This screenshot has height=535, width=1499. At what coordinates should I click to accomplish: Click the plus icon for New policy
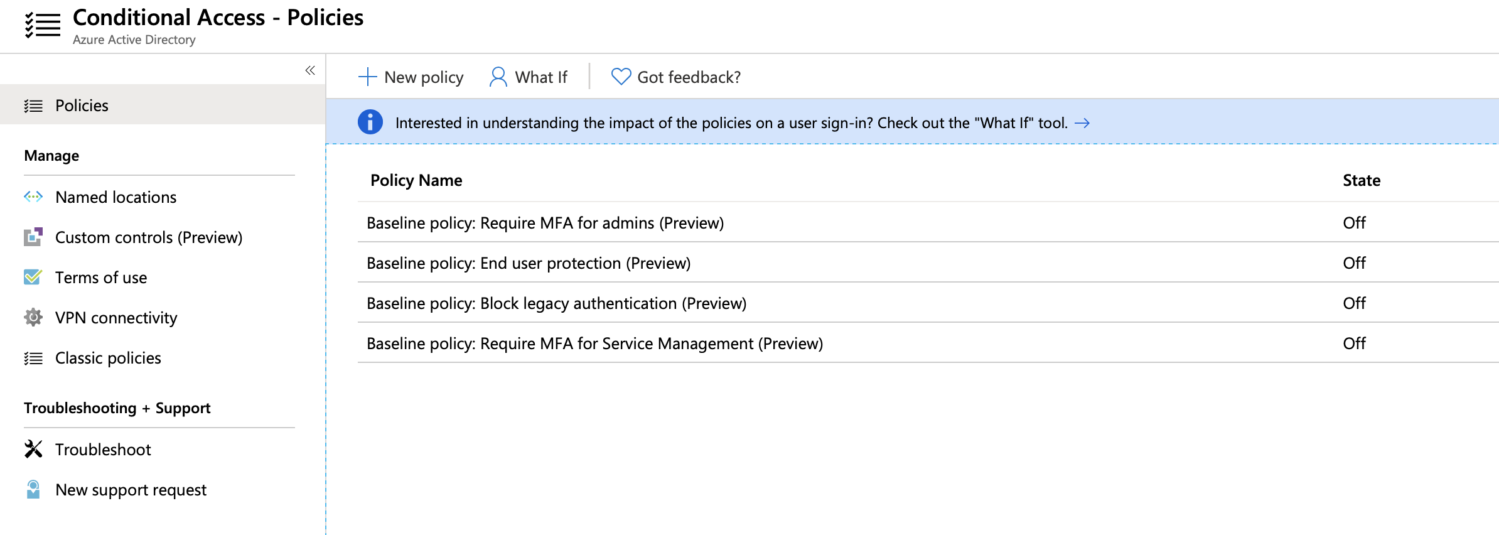coord(367,77)
